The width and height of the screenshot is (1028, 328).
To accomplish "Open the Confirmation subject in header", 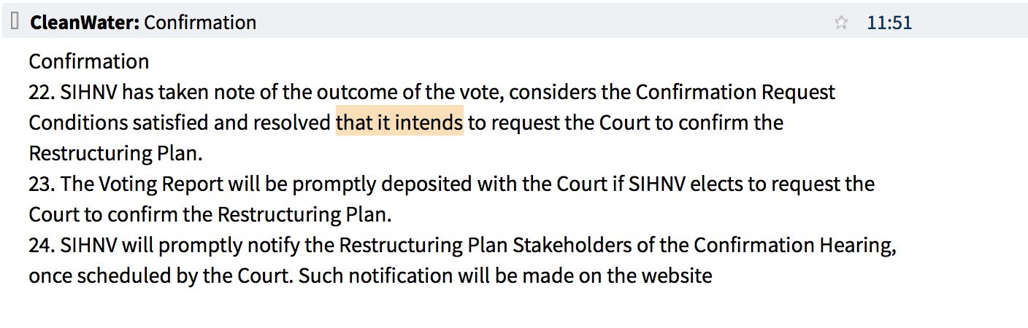I will pyautogui.click(x=200, y=23).
